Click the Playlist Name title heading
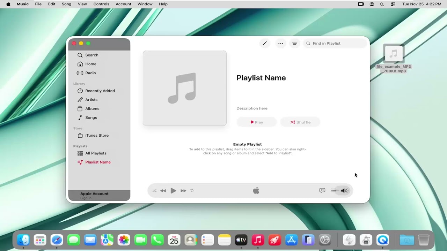The image size is (447, 251). (x=261, y=78)
